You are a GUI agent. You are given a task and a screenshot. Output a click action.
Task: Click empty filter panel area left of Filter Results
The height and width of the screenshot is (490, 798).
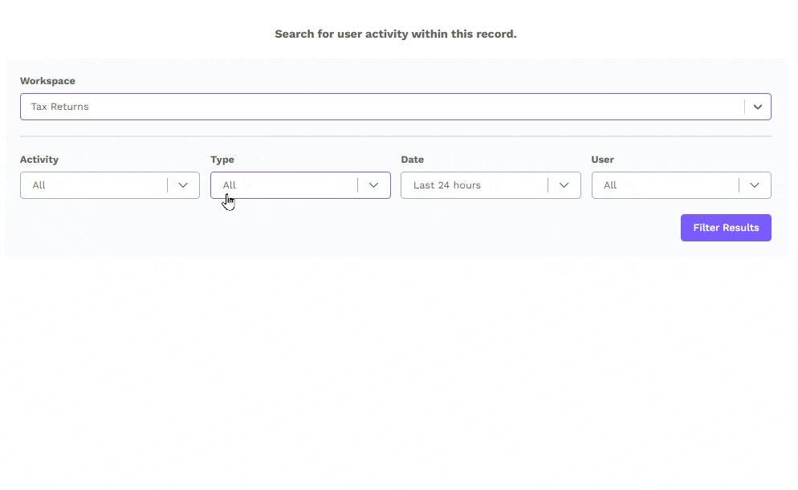point(346,228)
